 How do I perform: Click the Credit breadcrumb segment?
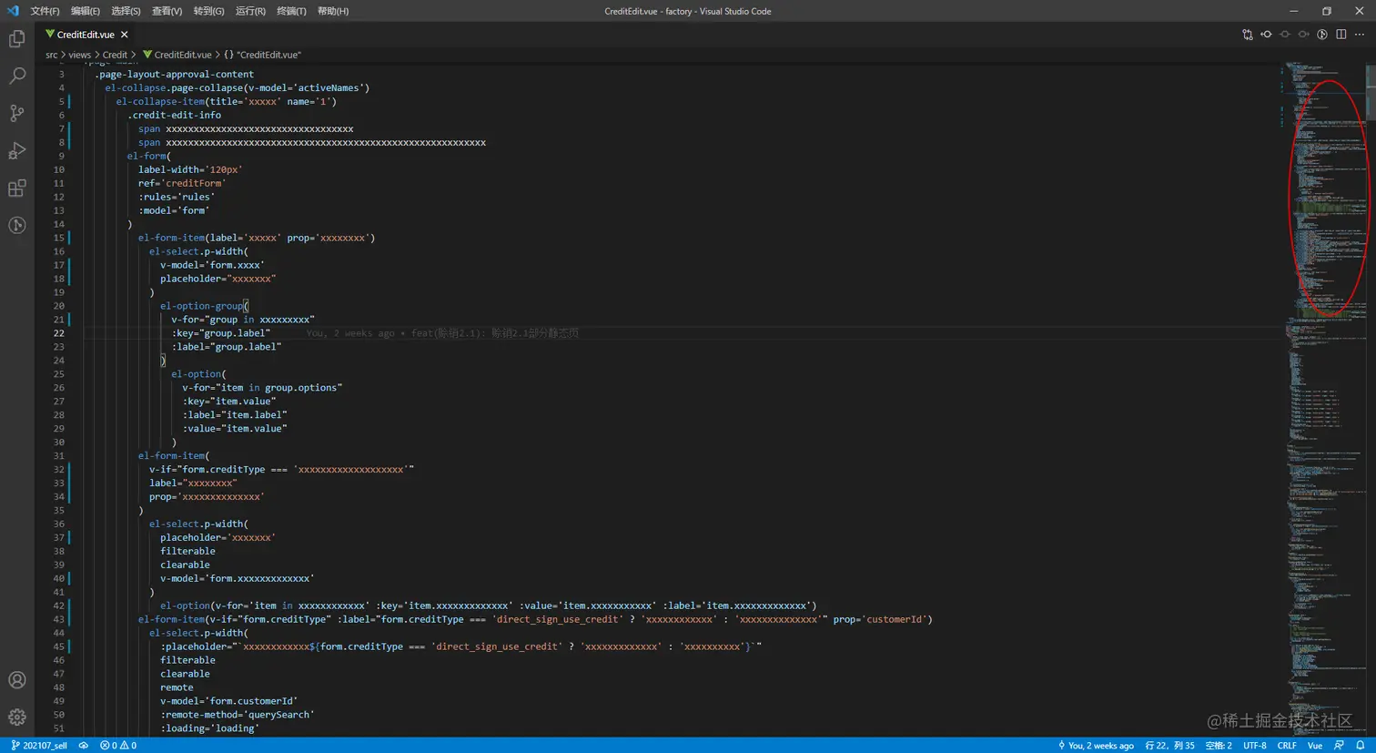pos(115,55)
